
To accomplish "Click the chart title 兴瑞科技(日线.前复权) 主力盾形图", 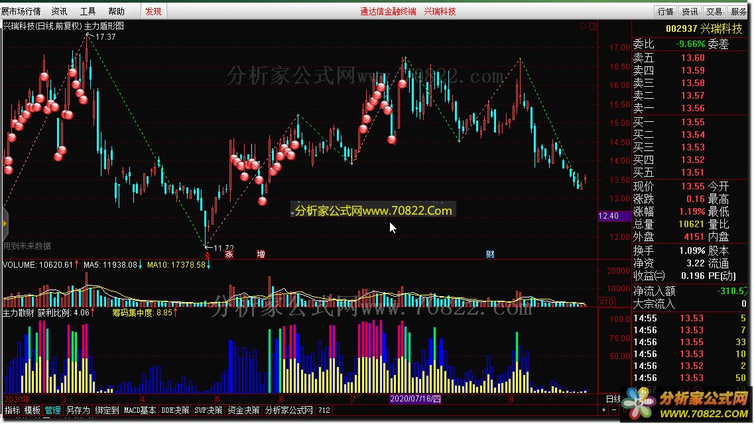I will (63, 26).
